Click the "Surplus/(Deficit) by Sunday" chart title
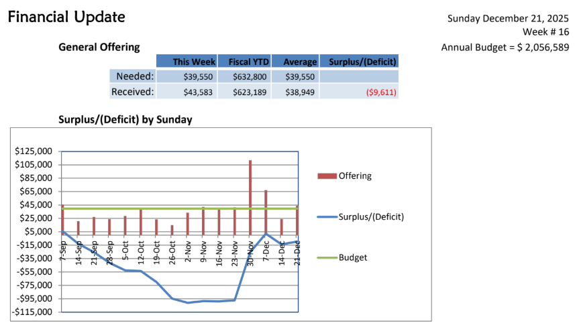This screenshot has width=581, height=325. 125,120
